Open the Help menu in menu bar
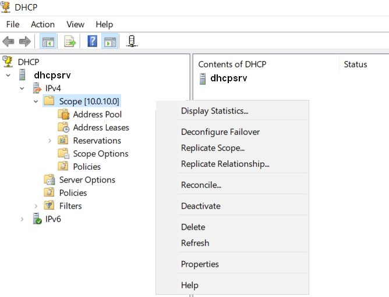Viewport: 389px width, 297px height. pos(104,24)
